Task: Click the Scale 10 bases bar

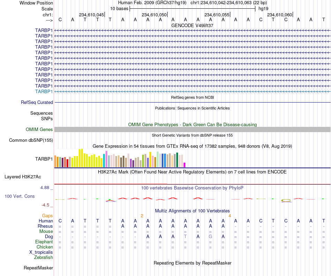Action: pos(193,9)
